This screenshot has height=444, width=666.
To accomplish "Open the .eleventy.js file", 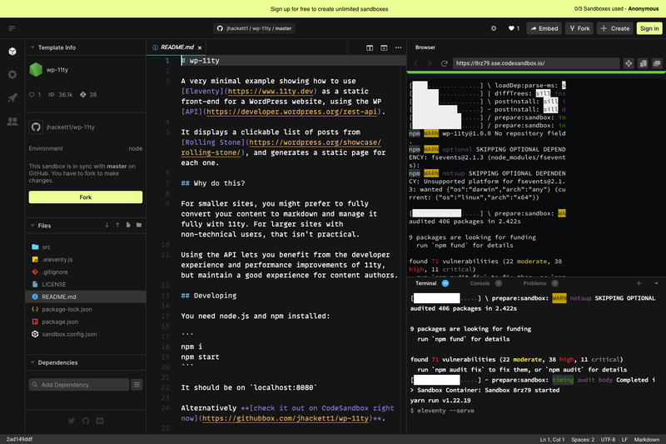I will click(x=86, y=259).
